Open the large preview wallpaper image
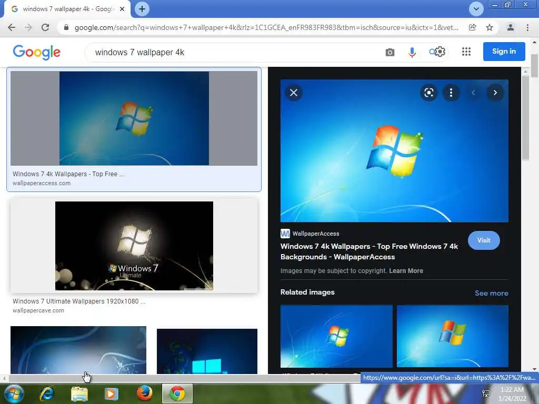Image resolution: width=539 pixels, height=404 pixels. pos(394,151)
